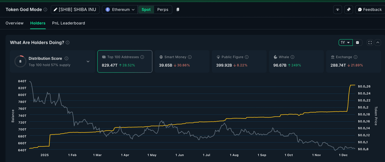
Task: Open the 1Y time range dropdown
Action: (x=345, y=43)
